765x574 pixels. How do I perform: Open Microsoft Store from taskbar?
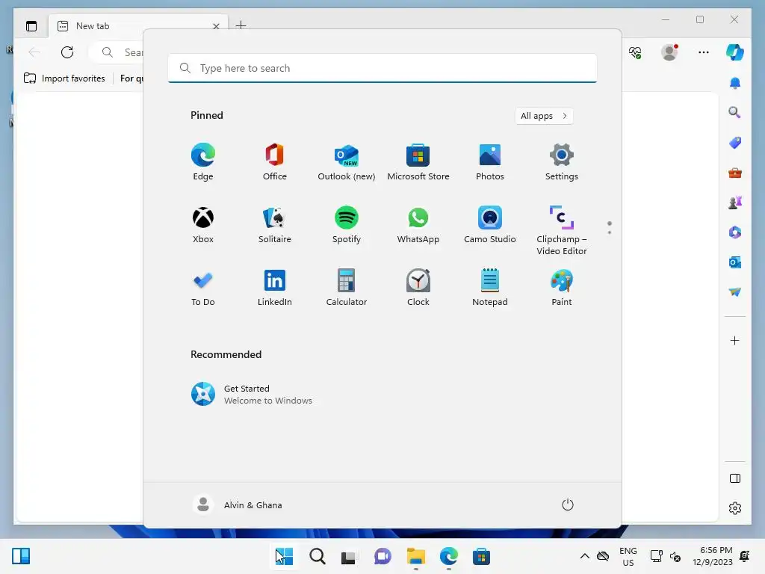coord(481,556)
